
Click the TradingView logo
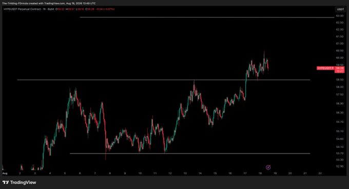[x=19, y=182]
